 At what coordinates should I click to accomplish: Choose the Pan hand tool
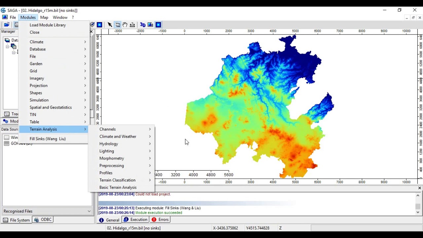[125, 25]
